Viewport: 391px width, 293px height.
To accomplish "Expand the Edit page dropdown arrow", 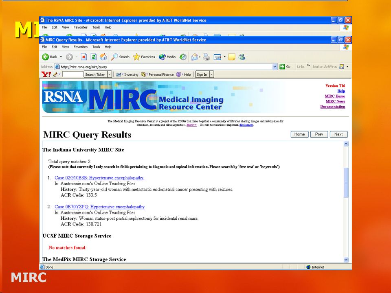I will click(224, 57).
